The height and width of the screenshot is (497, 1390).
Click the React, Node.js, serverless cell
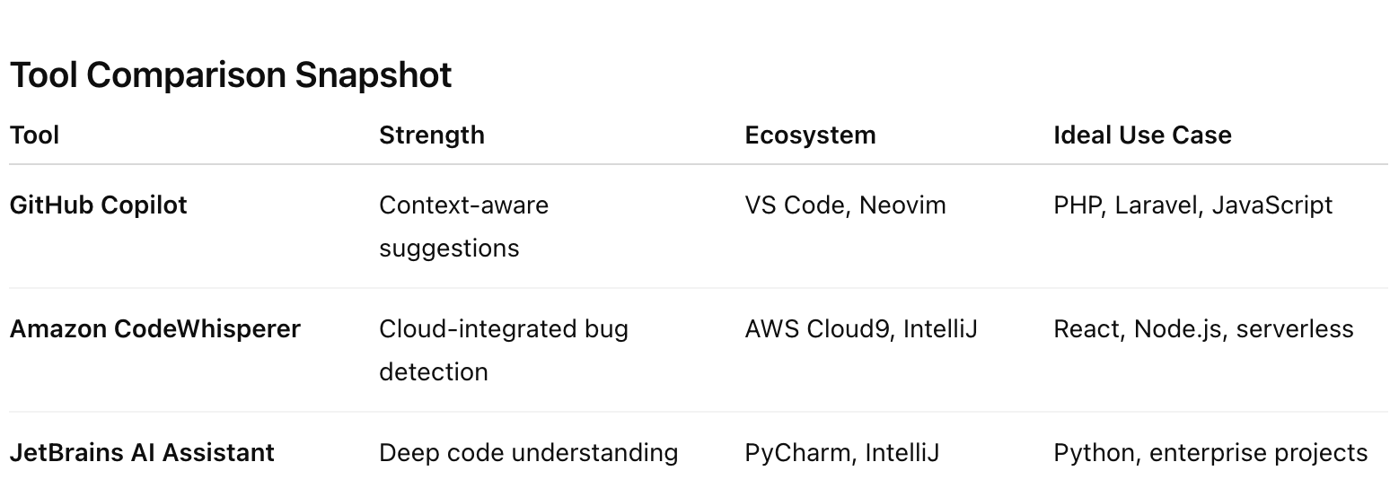coord(1203,329)
